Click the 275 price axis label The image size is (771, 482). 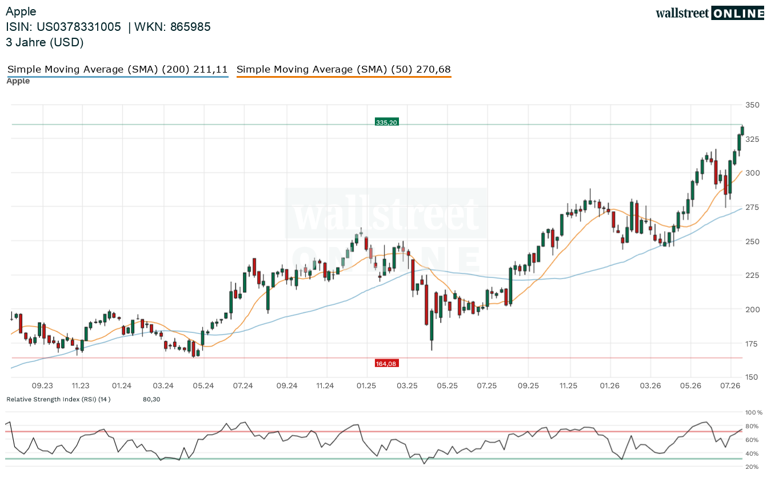[x=752, y=208]
